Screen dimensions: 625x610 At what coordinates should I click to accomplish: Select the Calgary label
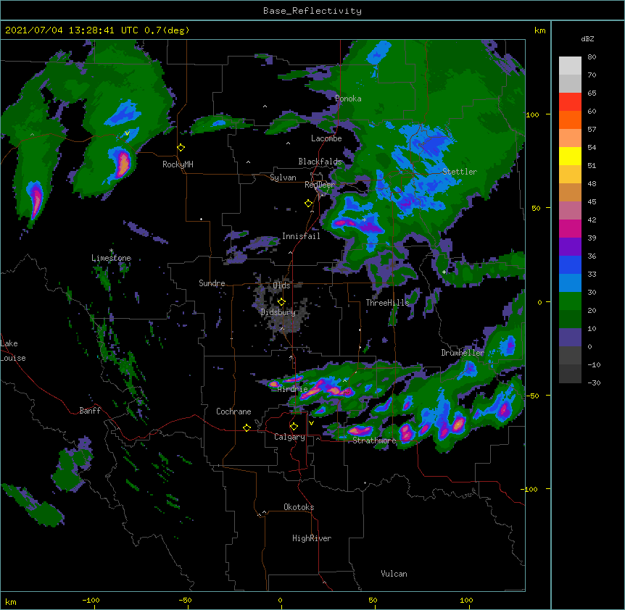click(290, 437)
